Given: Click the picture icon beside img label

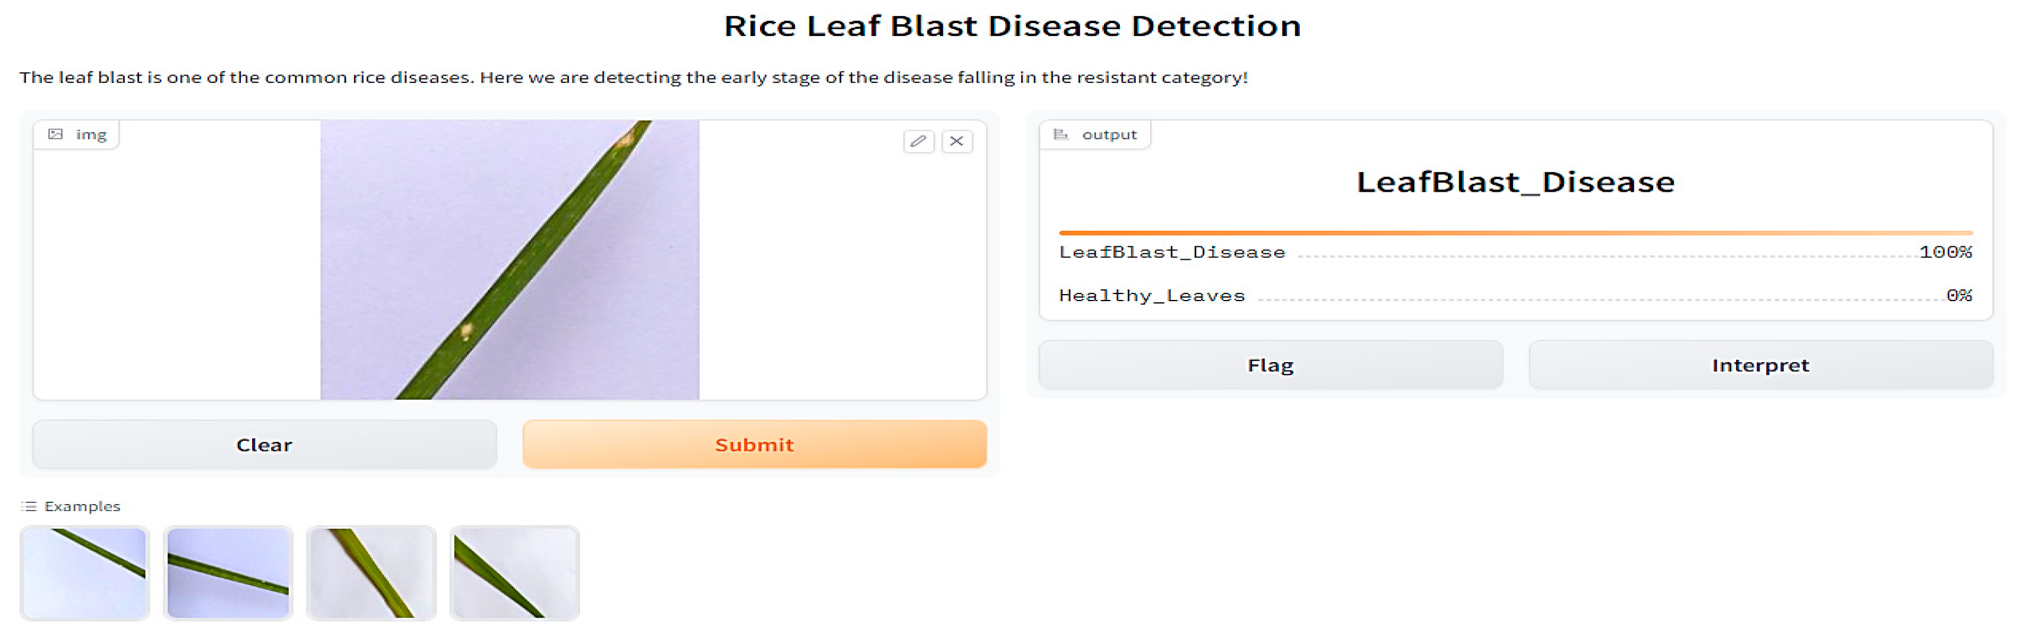Looking at the screenshot, I should tap(56, 134).
